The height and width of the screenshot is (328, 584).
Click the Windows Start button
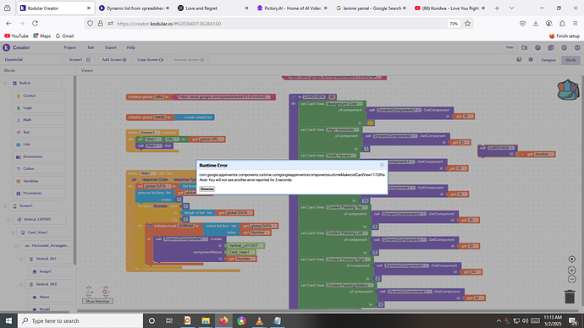pyautogui.click(x=8, y=320)
